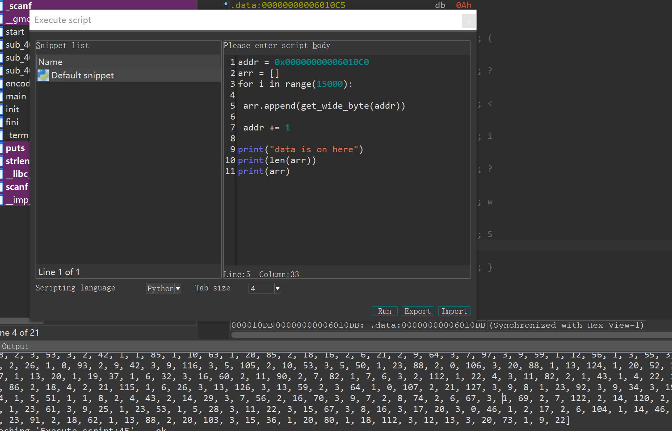Select the fini function in the list

12,122
